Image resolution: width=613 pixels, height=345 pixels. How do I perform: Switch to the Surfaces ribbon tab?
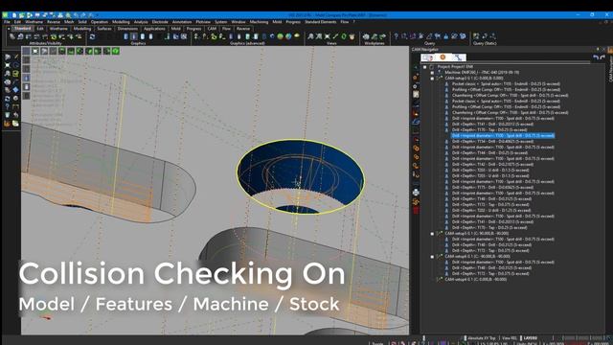point(104,29)
